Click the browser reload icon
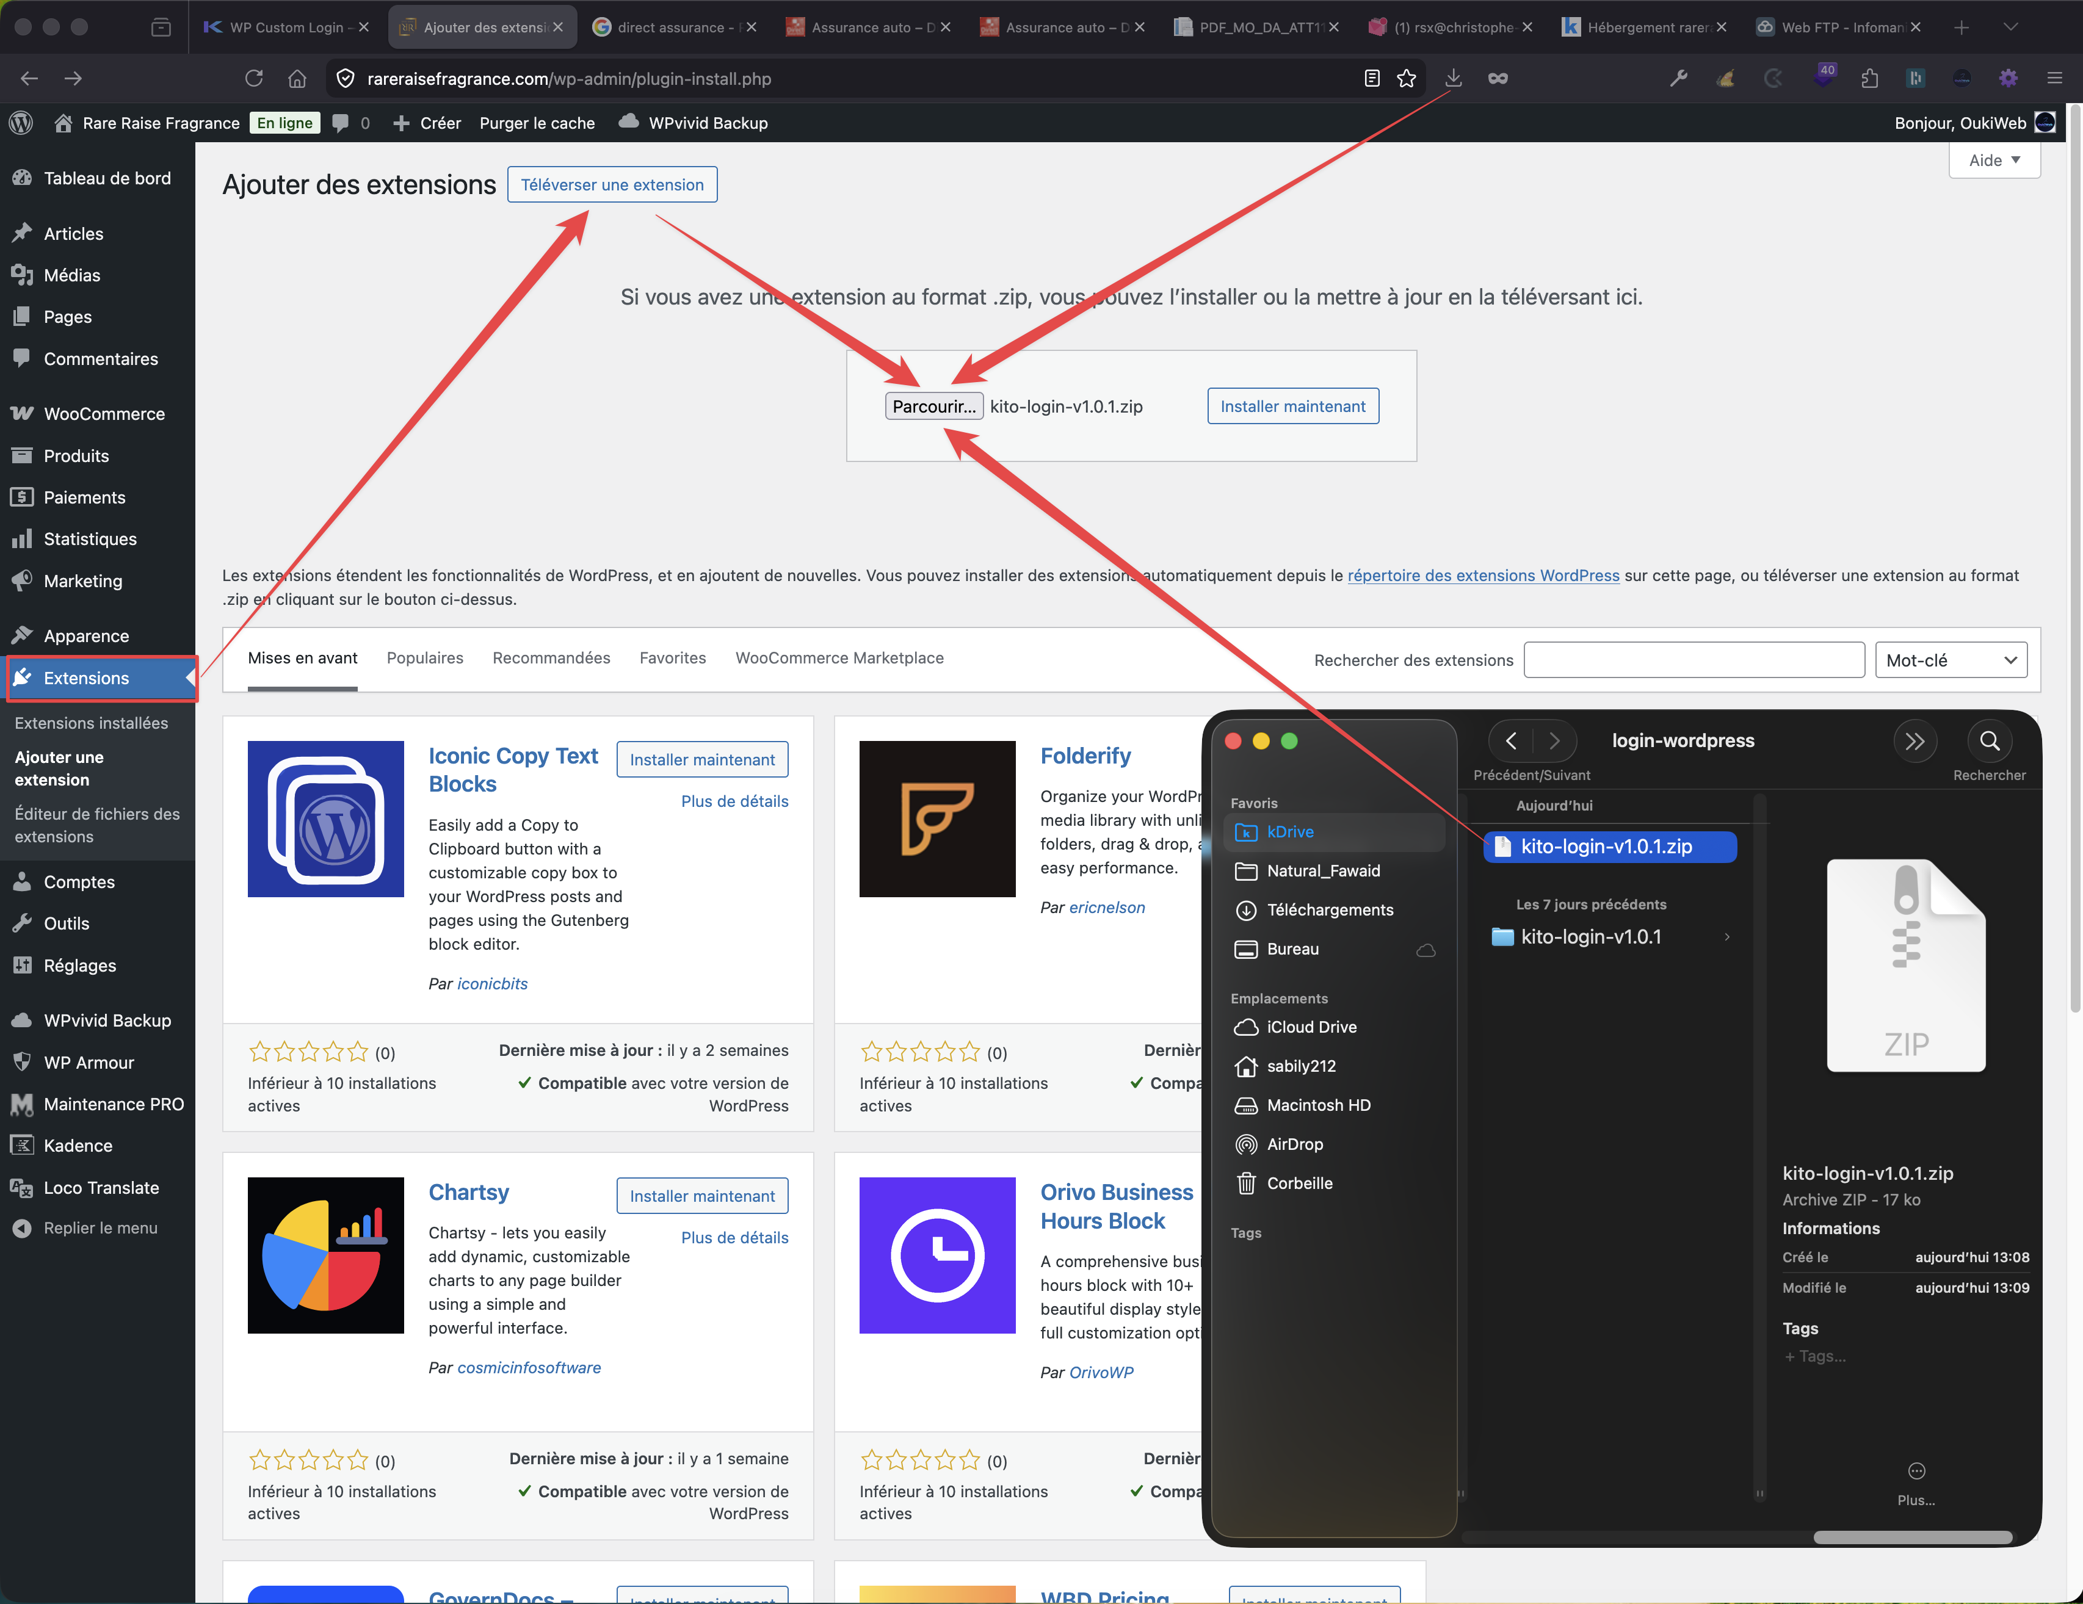 coord(254,78)
